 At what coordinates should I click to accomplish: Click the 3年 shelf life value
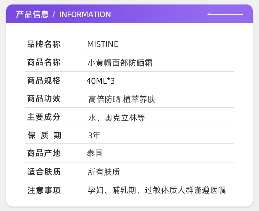[x=94, y=135]
